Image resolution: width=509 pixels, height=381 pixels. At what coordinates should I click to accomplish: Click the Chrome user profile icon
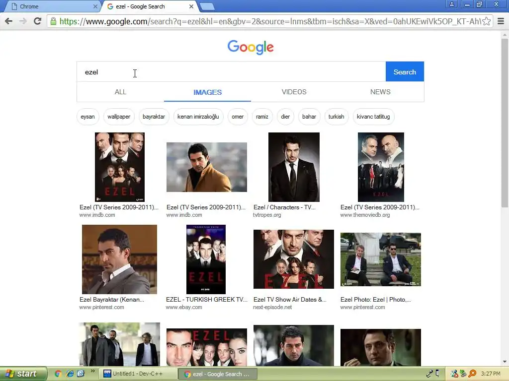(x=451, y=4)
